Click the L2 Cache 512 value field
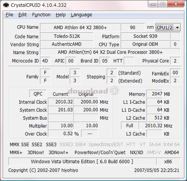The image size is (187, 181). pyautogui.click(x=155, y=118)
